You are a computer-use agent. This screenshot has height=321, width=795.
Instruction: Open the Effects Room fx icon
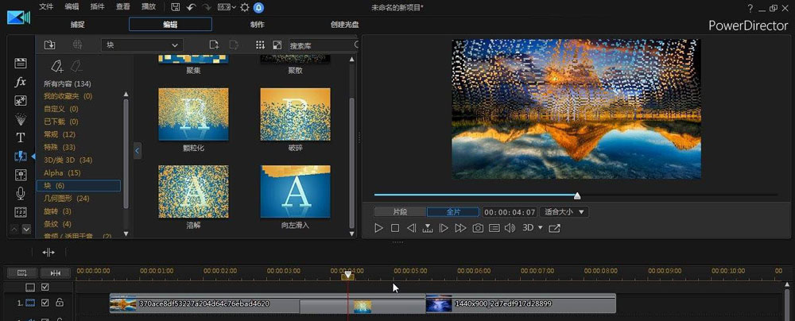21,82
